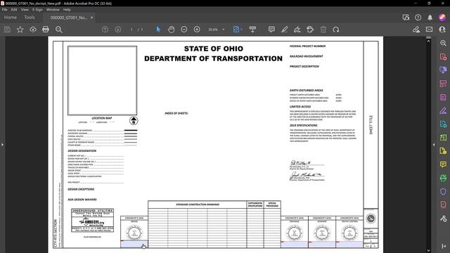Open the search tools magnifier in right pane
Image resolution: width=450 pixels, height=253 pixels.
(443, 43)
